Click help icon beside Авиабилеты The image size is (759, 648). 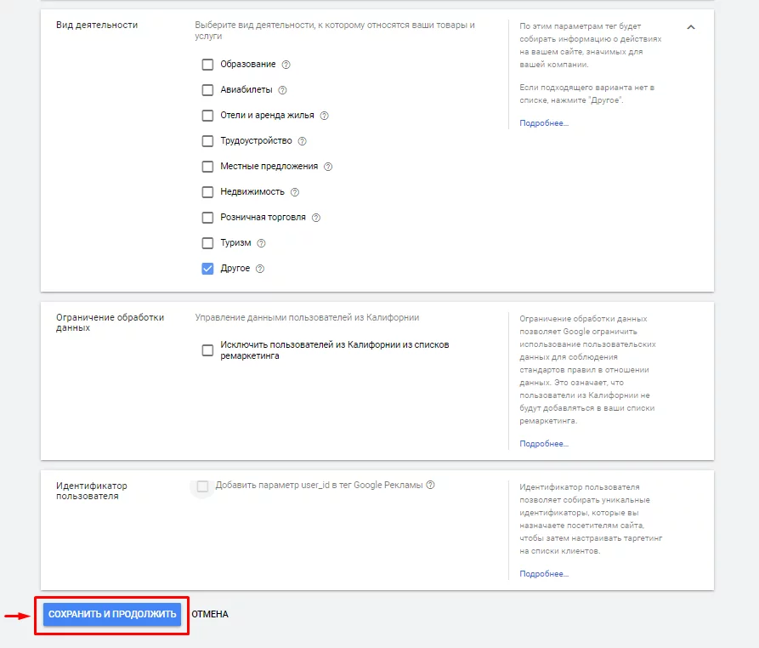tap(283, 90)
